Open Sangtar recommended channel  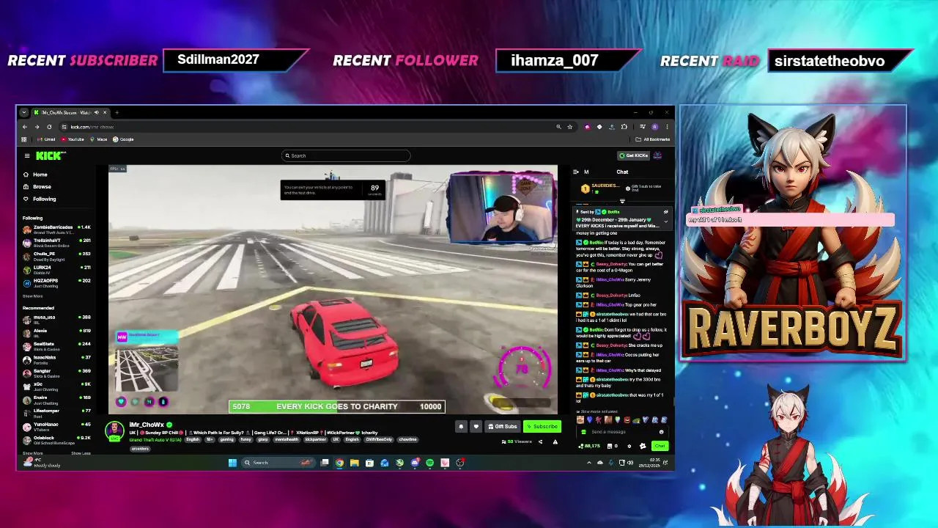click(x=57, y=372)
